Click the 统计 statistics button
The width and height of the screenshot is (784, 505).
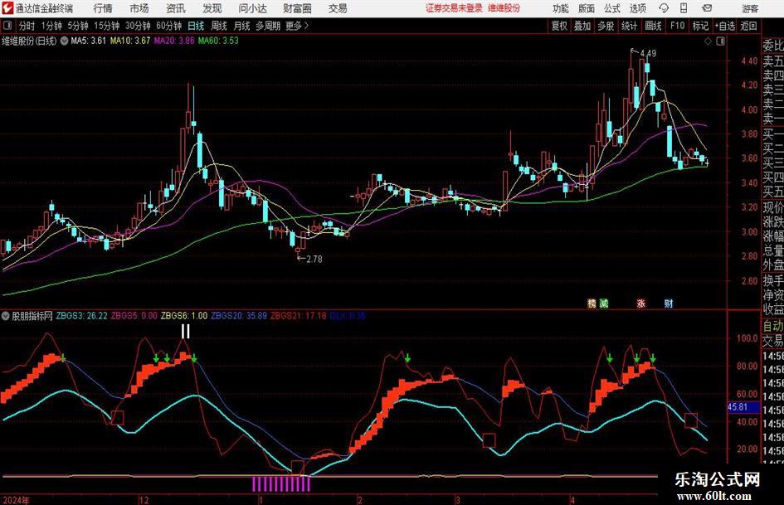click(630, 26)
